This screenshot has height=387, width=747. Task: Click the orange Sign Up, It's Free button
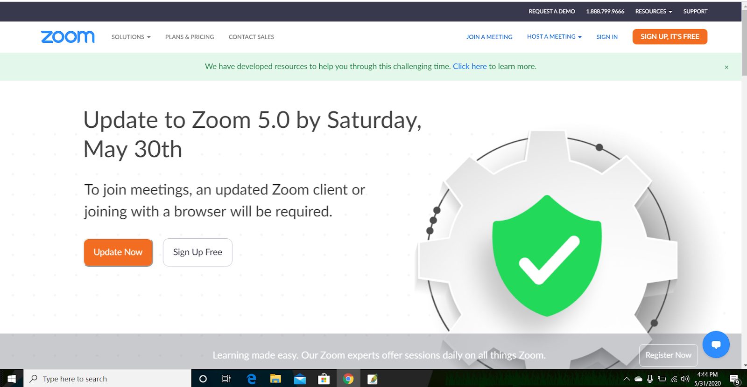pyautogui.click(x=670, y=36)
